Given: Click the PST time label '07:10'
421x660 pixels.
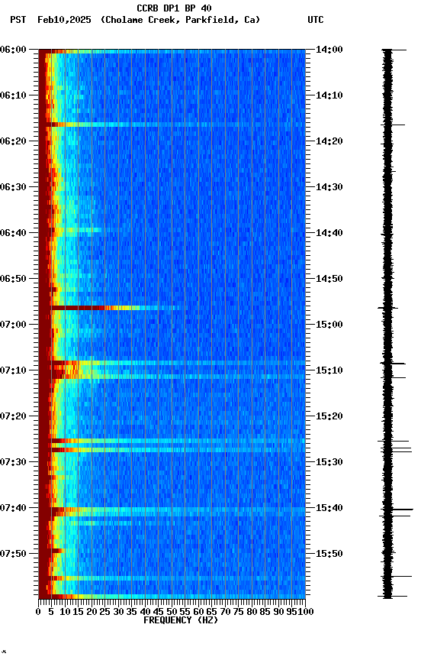Looking at the screenshot, I should 13,370.
